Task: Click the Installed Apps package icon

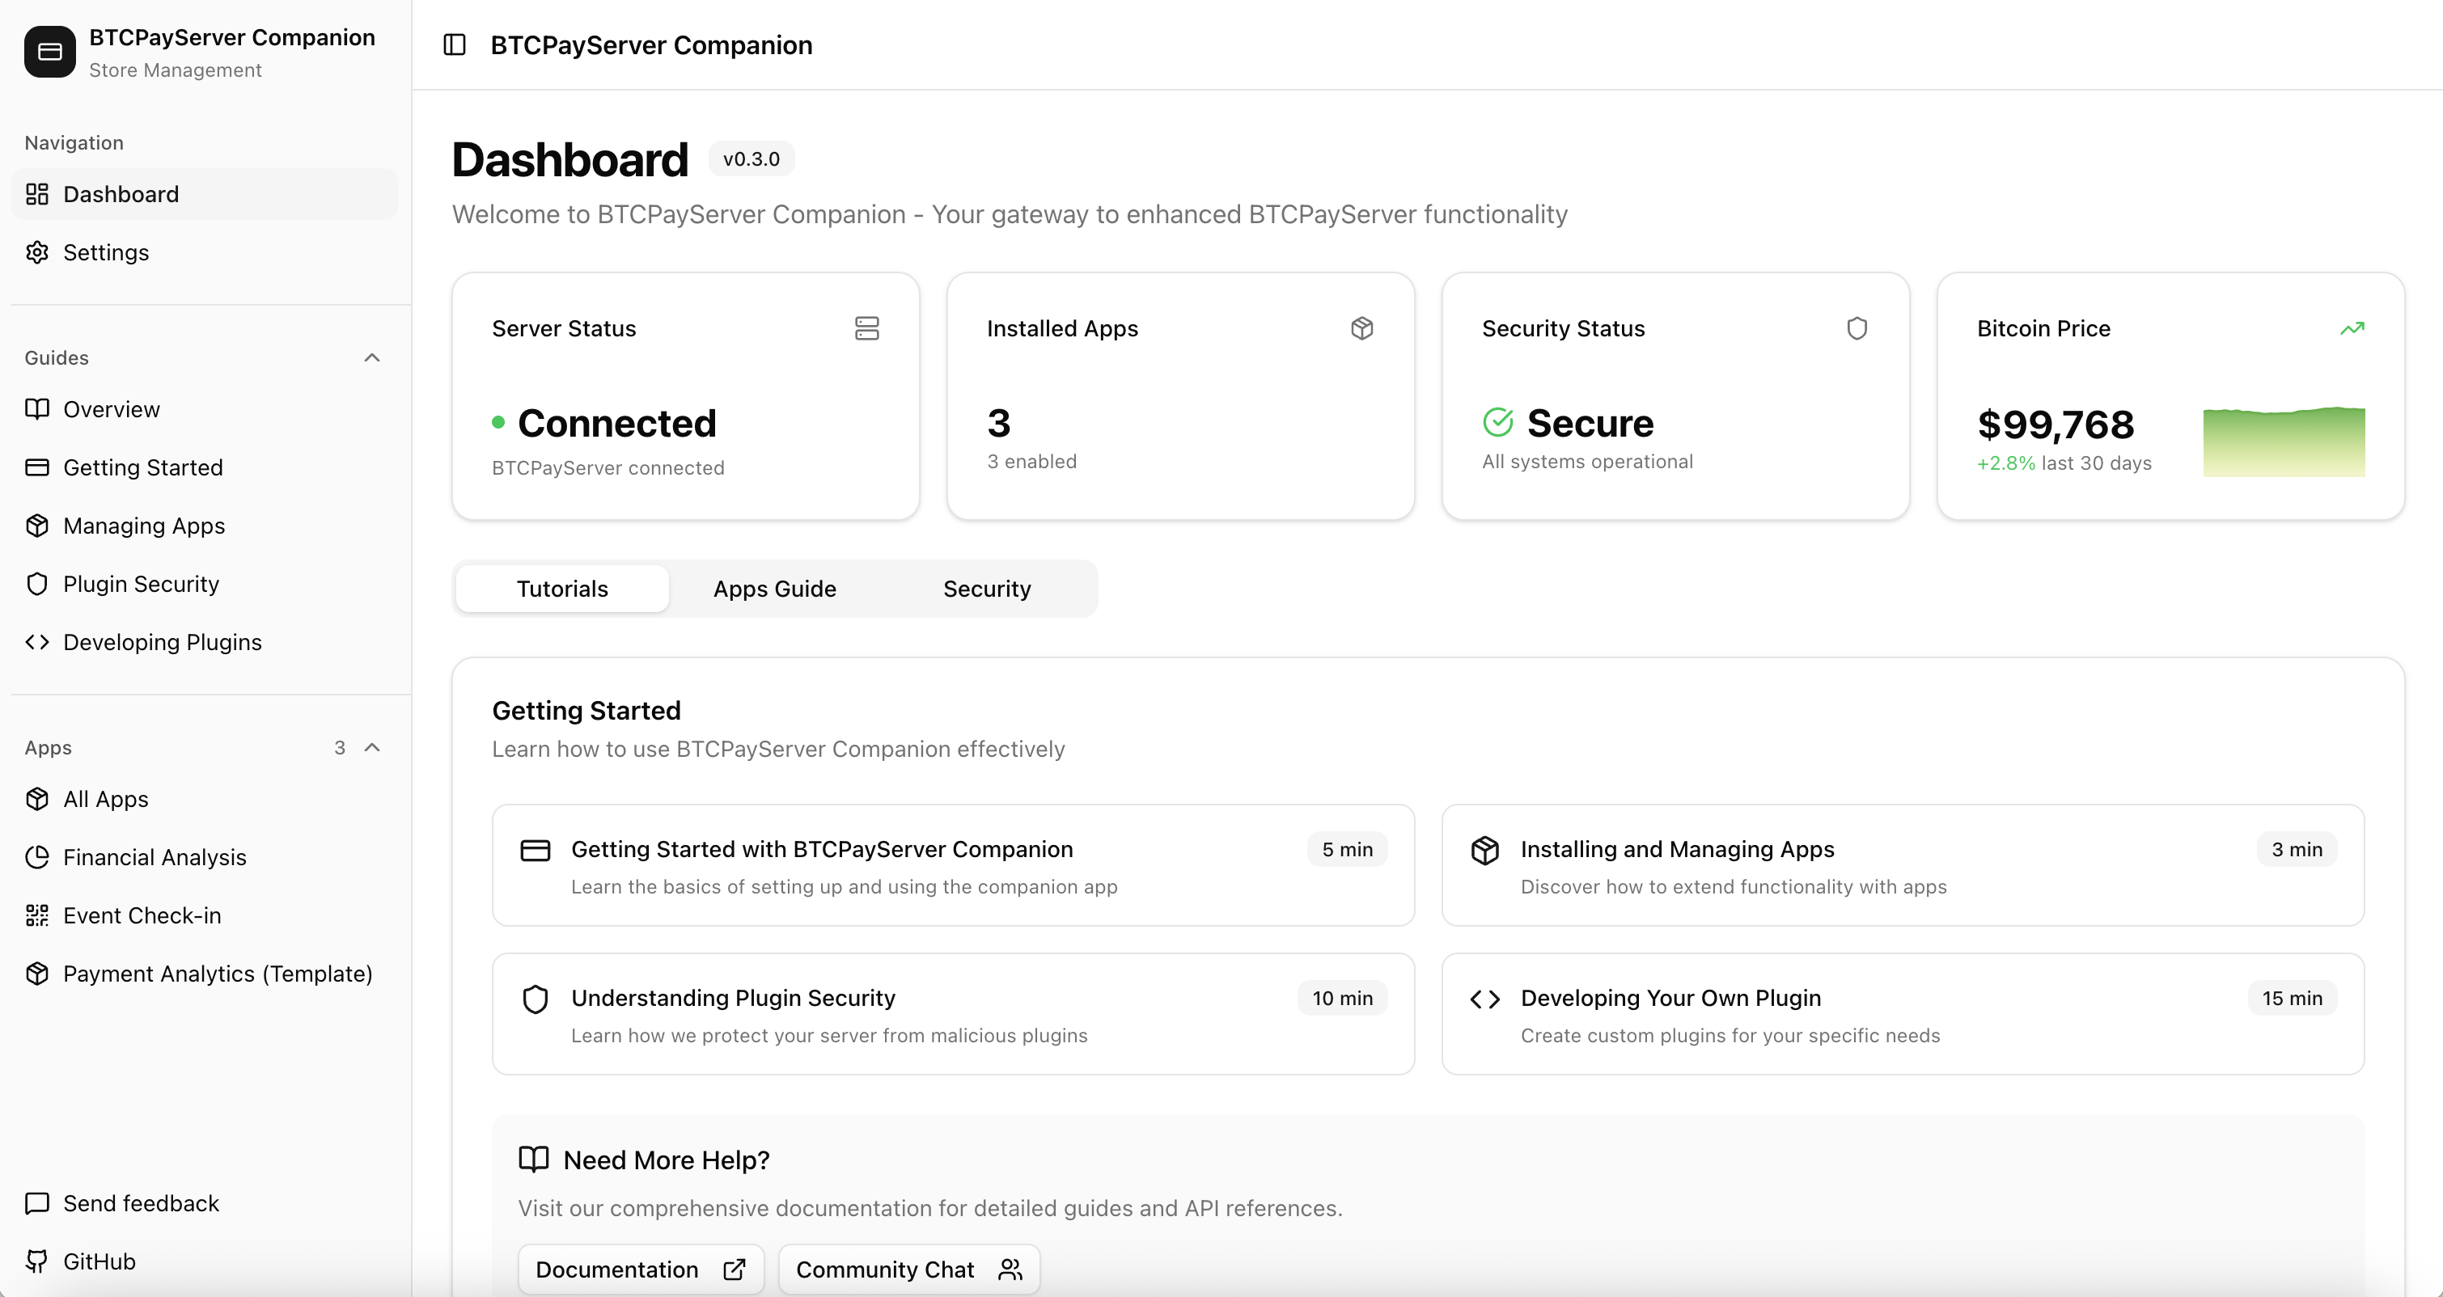Action: (x=1361, y=328)
